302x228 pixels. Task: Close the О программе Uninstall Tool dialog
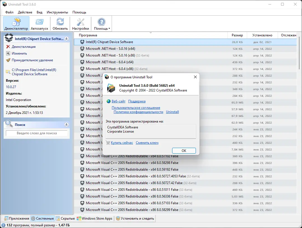[x=195, y=77]
